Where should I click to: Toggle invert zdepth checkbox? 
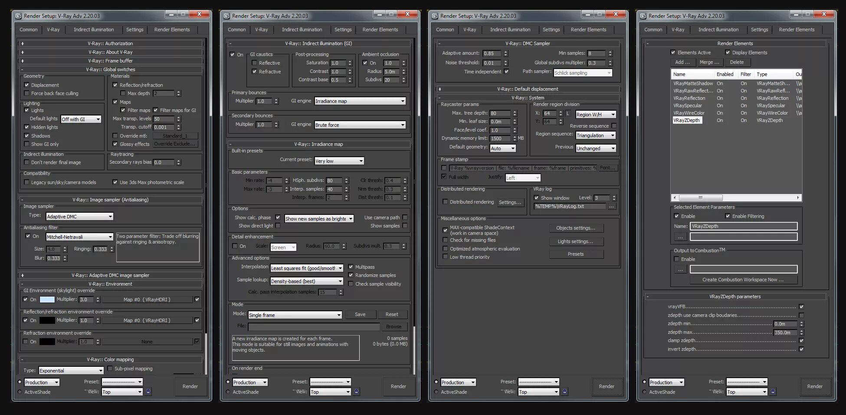pyautogui.click(x=801, y=349)
